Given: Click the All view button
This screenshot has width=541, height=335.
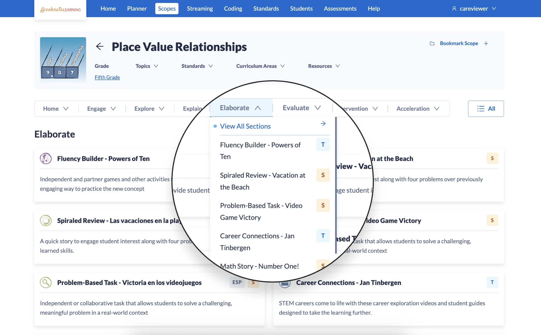Looking at the screenshot, I should [x=486, y=109].
